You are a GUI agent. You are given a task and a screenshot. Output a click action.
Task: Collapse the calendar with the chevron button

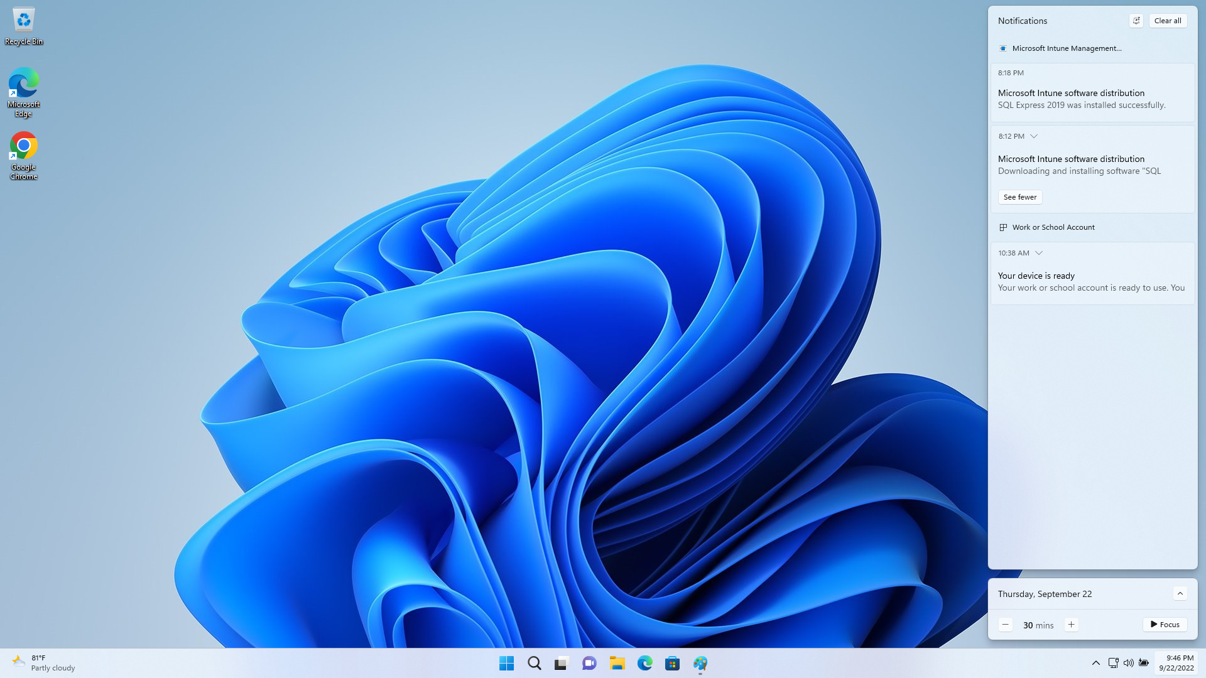(1180, 594)
